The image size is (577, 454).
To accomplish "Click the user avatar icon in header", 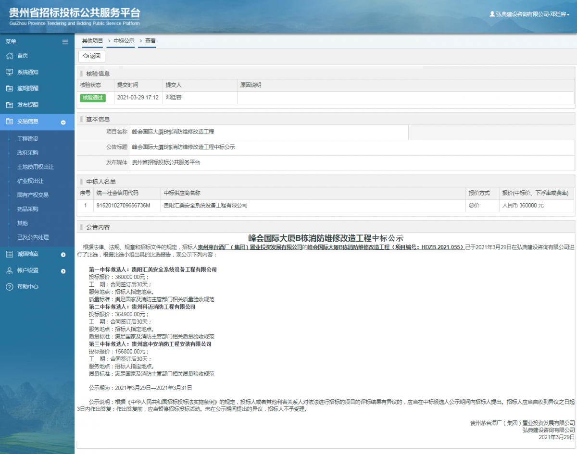I will point(492,14).
